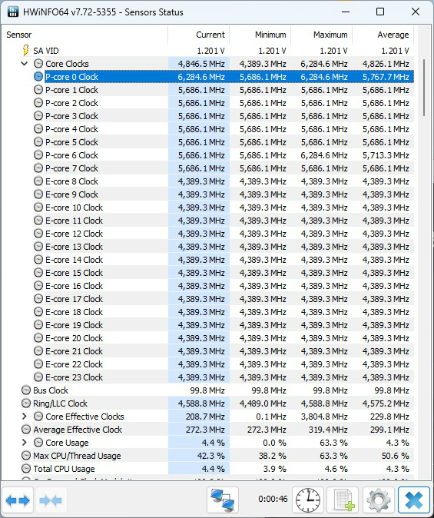The width and height of the screenshot is (434, 518).
Task: Select the E-core 10 Clock row
Action: (223, 208)
